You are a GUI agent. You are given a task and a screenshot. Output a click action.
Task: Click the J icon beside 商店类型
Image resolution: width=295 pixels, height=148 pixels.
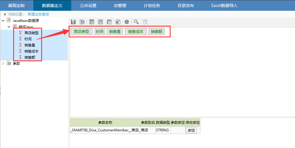click(x=20, y=33)
